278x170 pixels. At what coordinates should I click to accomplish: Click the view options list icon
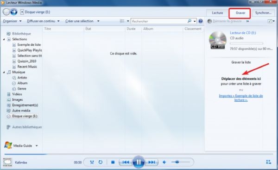tap(122, 21)
